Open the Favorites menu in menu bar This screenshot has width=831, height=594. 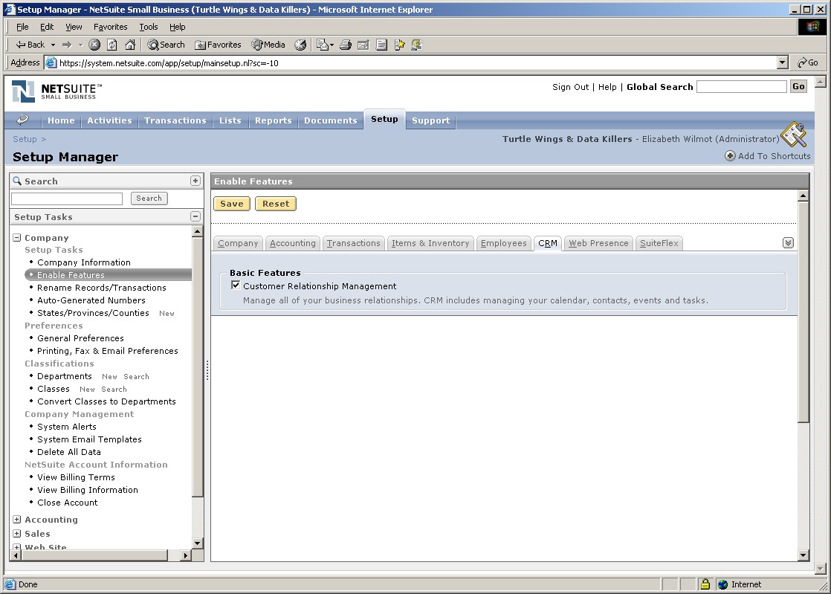point(110,27)
